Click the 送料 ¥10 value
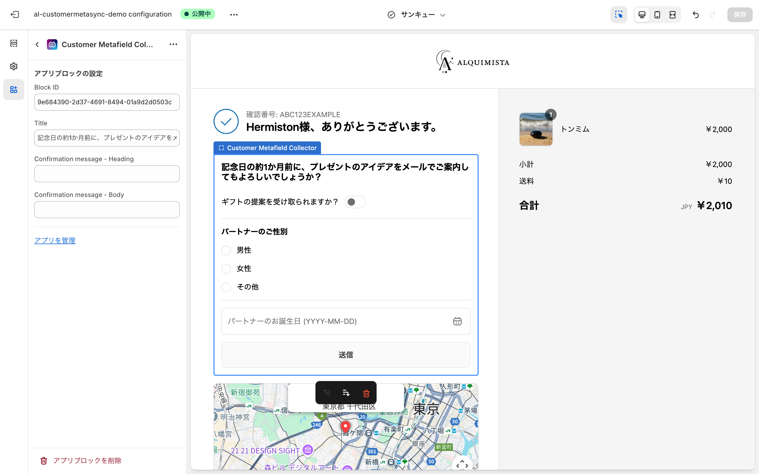Image resolution: width=759 pixels, height=474 pixels. (725, 181)
